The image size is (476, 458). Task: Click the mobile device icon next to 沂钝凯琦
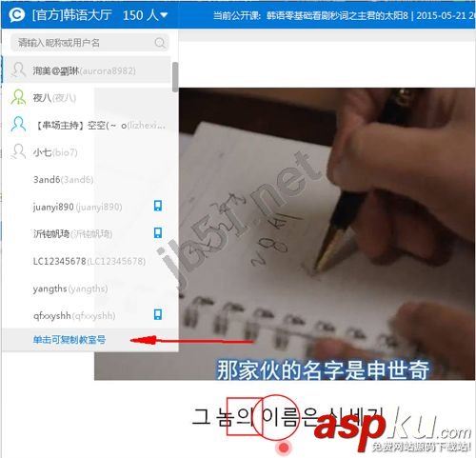click(158, 232)
